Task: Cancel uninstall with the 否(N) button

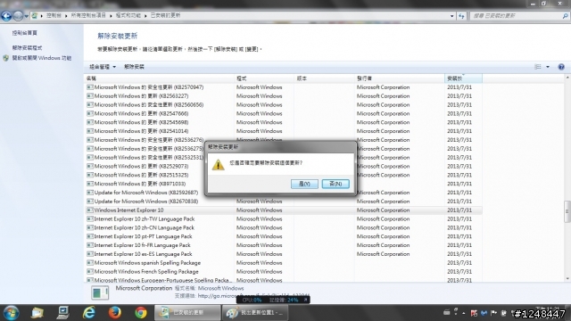Action: [x=335, y=185]
